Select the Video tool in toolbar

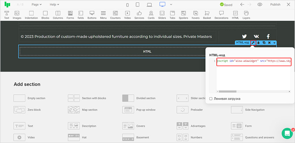pos(127,15)
